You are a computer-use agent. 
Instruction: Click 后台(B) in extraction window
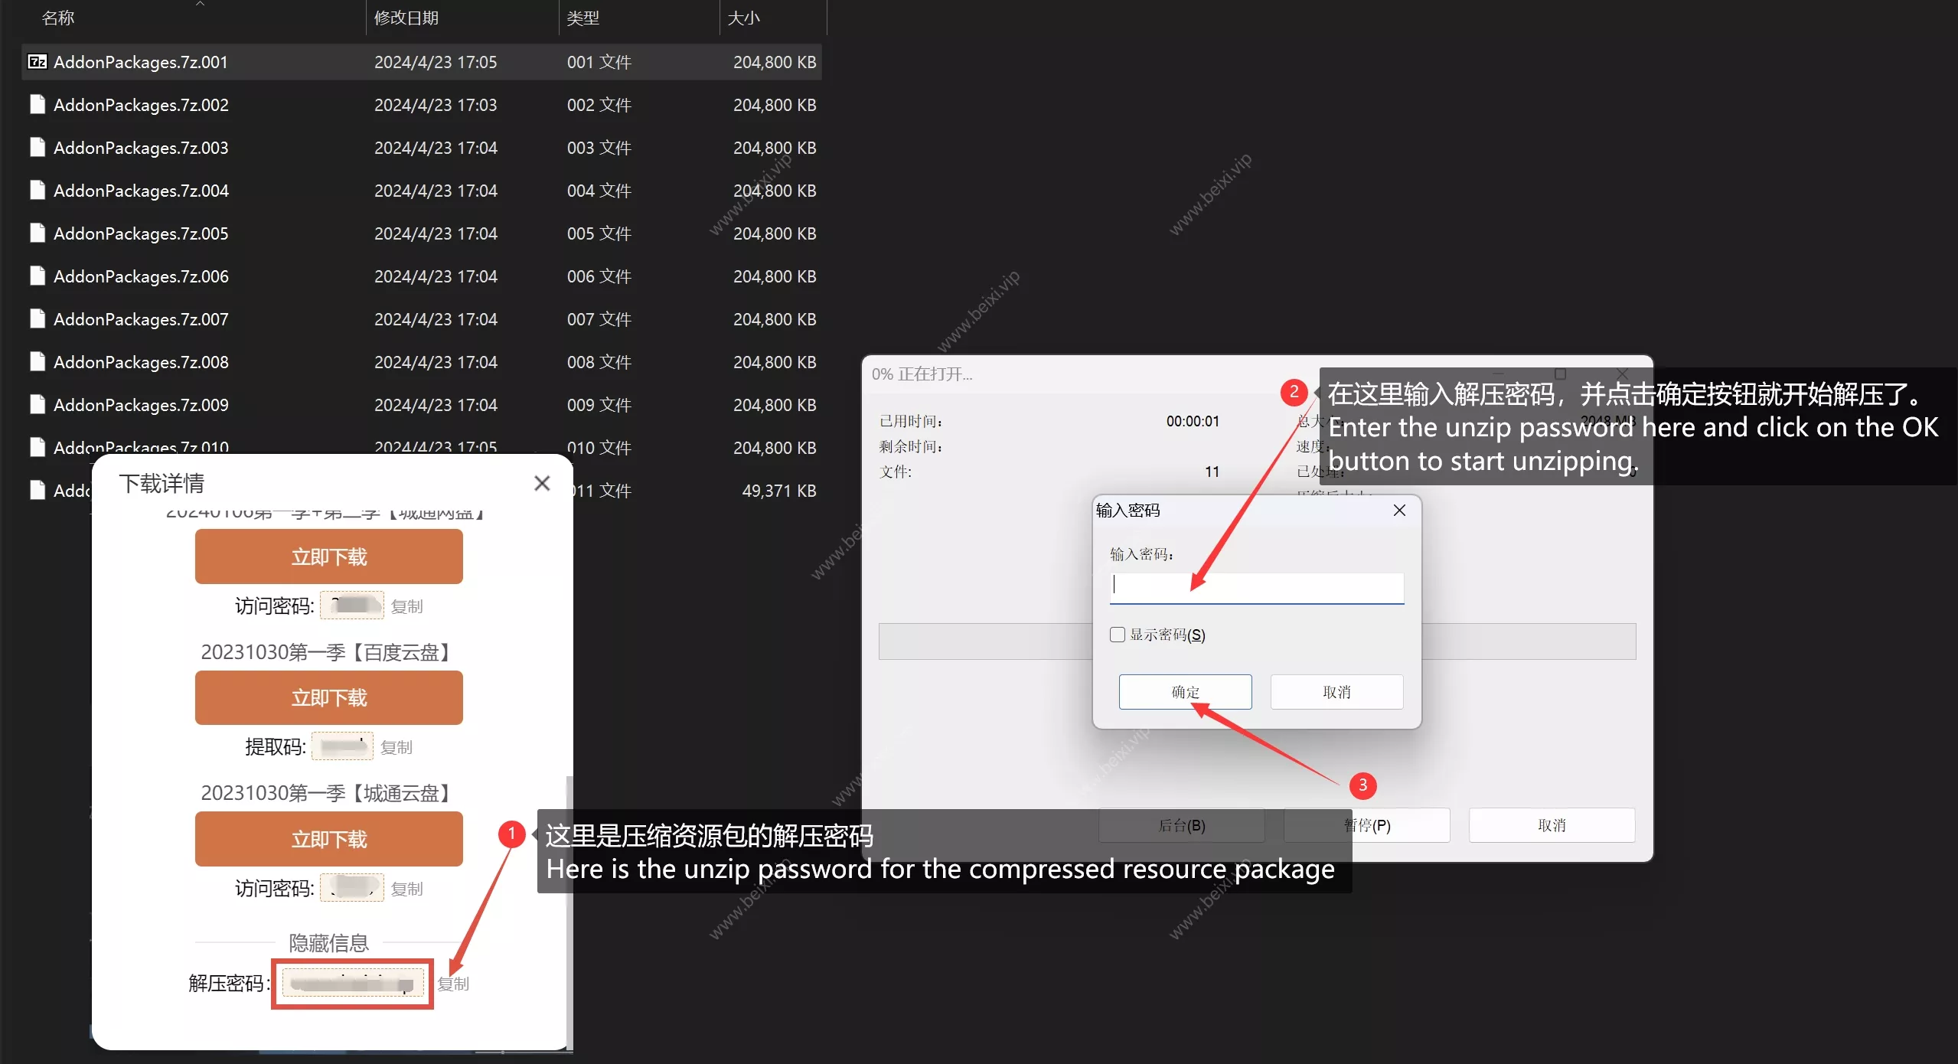pos(1181,825)
